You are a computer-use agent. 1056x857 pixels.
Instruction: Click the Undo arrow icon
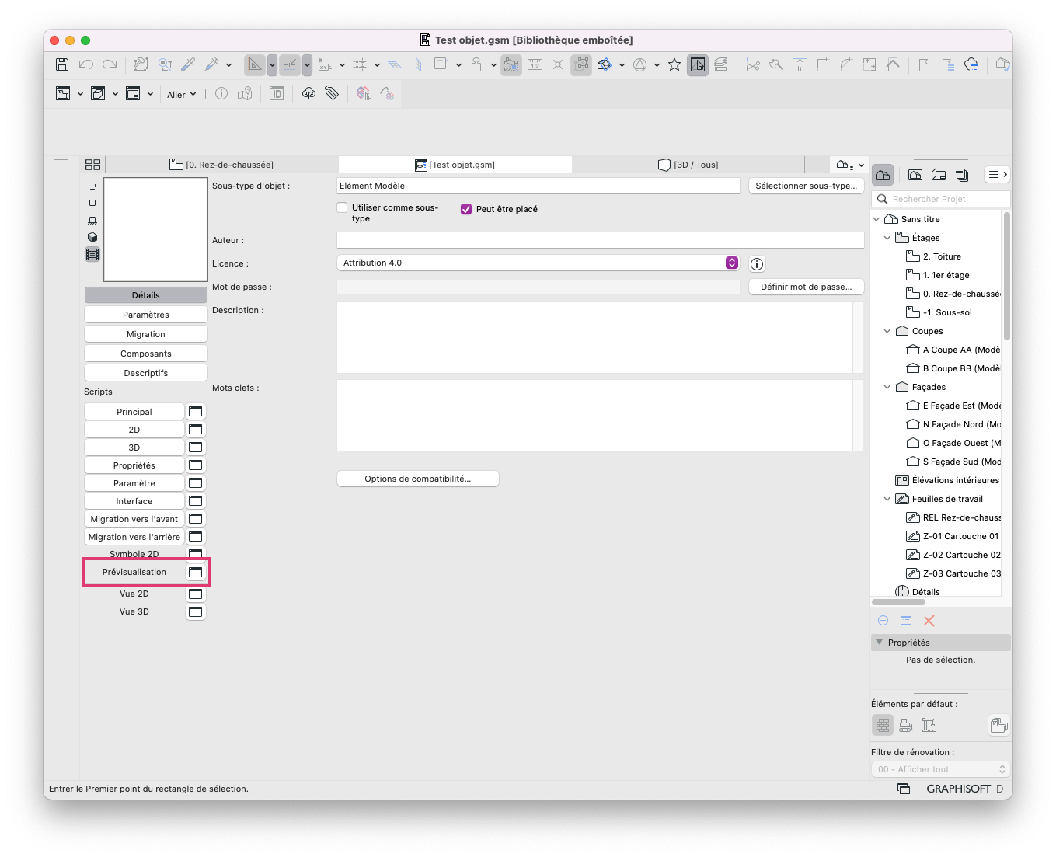coord(86,65)
